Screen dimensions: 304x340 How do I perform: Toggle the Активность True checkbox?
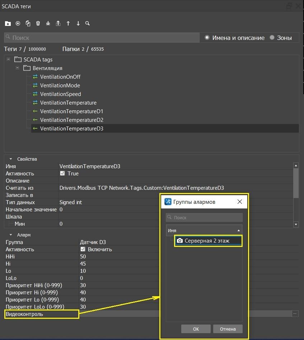pos(62,174)
